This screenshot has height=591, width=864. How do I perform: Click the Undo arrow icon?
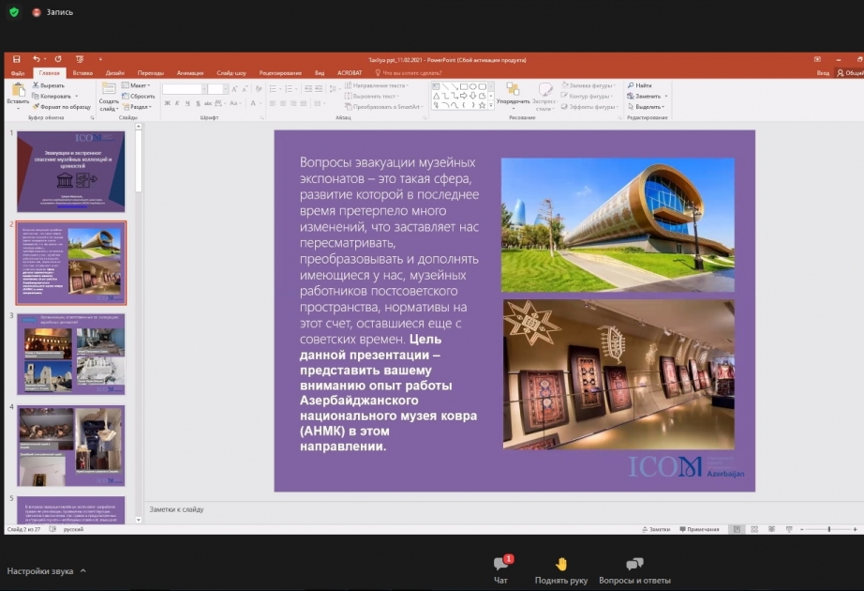point(36,59)
